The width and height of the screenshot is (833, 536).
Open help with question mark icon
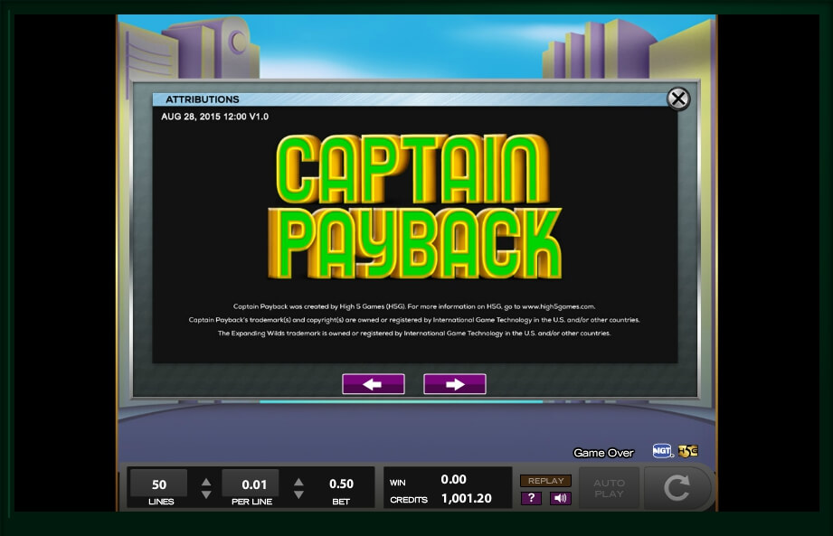[x=531, y=498]
